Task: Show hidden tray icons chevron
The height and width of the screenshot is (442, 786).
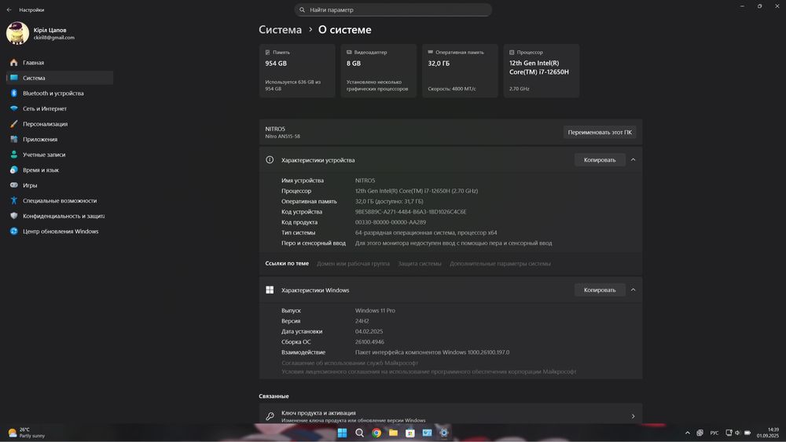Action: click(x=687, y=433)
